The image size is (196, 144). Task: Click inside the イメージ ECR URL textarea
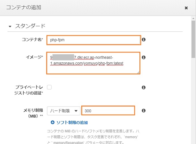[x=93, y=63]
